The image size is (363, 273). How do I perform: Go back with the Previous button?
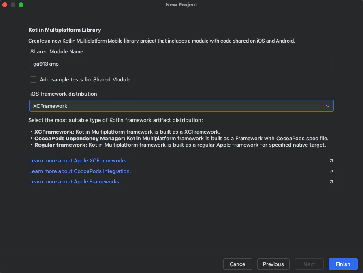pyautogui.click(x=273, y=264)
